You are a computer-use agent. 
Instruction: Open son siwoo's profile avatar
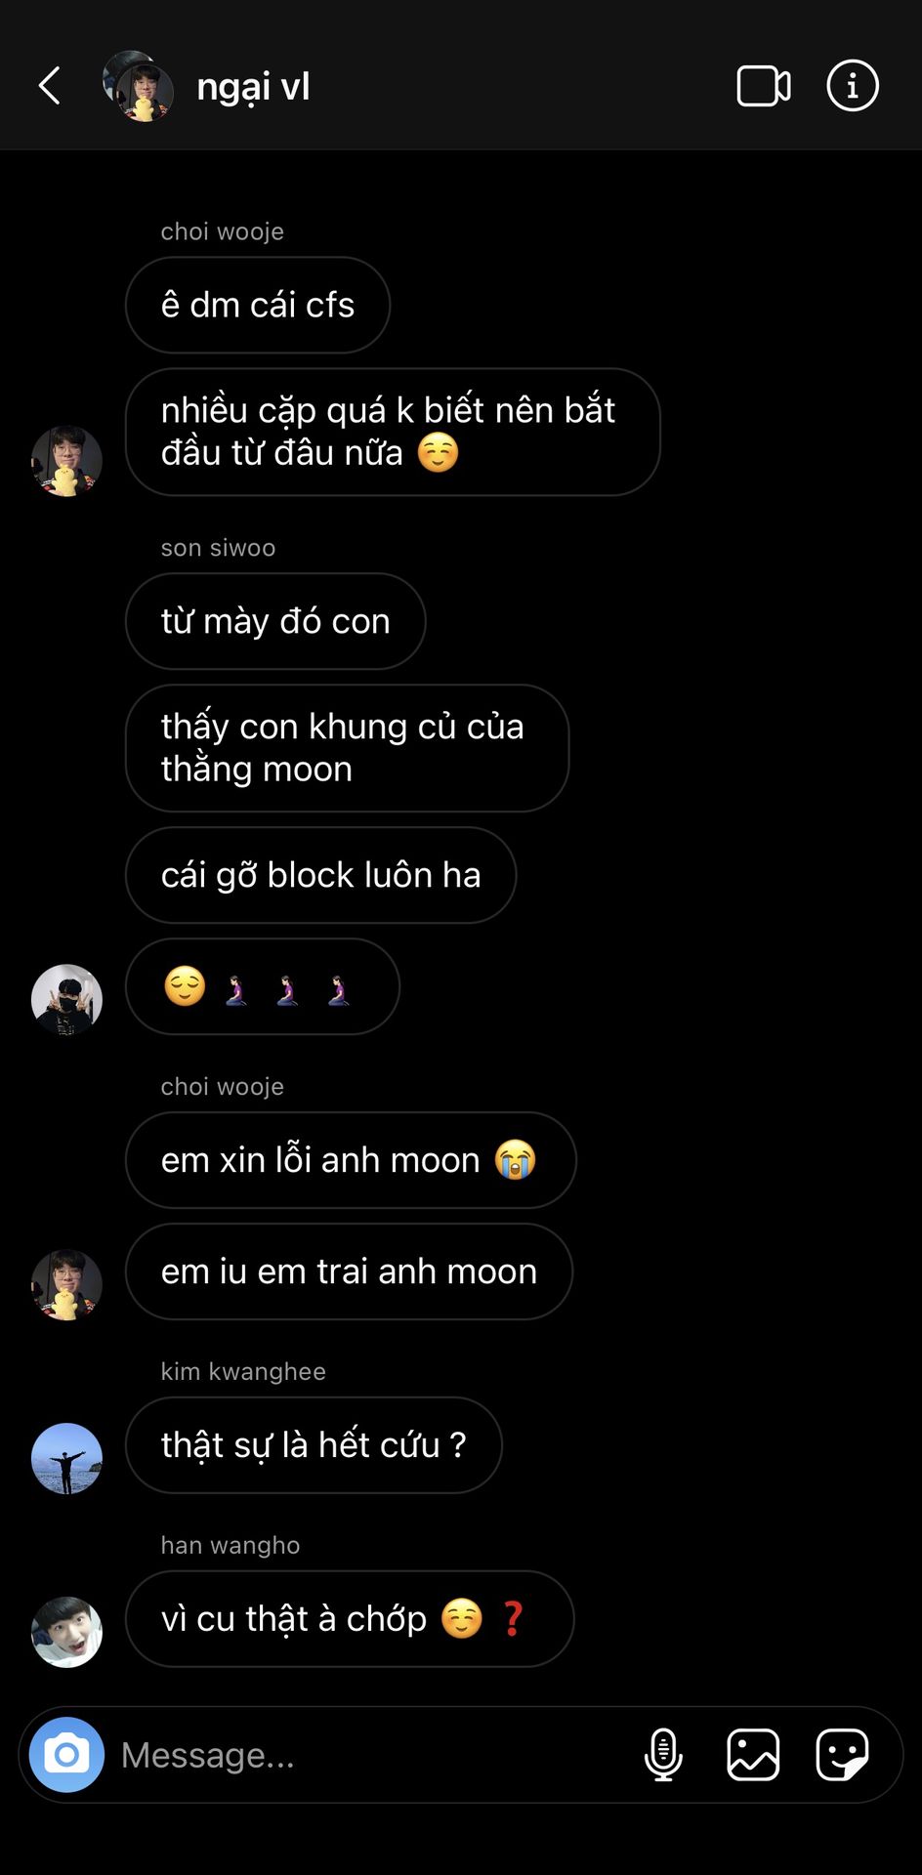tap(66, 1000)
